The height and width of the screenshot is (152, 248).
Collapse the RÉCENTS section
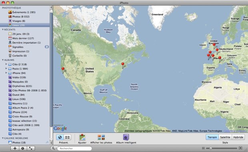(3, 30)
